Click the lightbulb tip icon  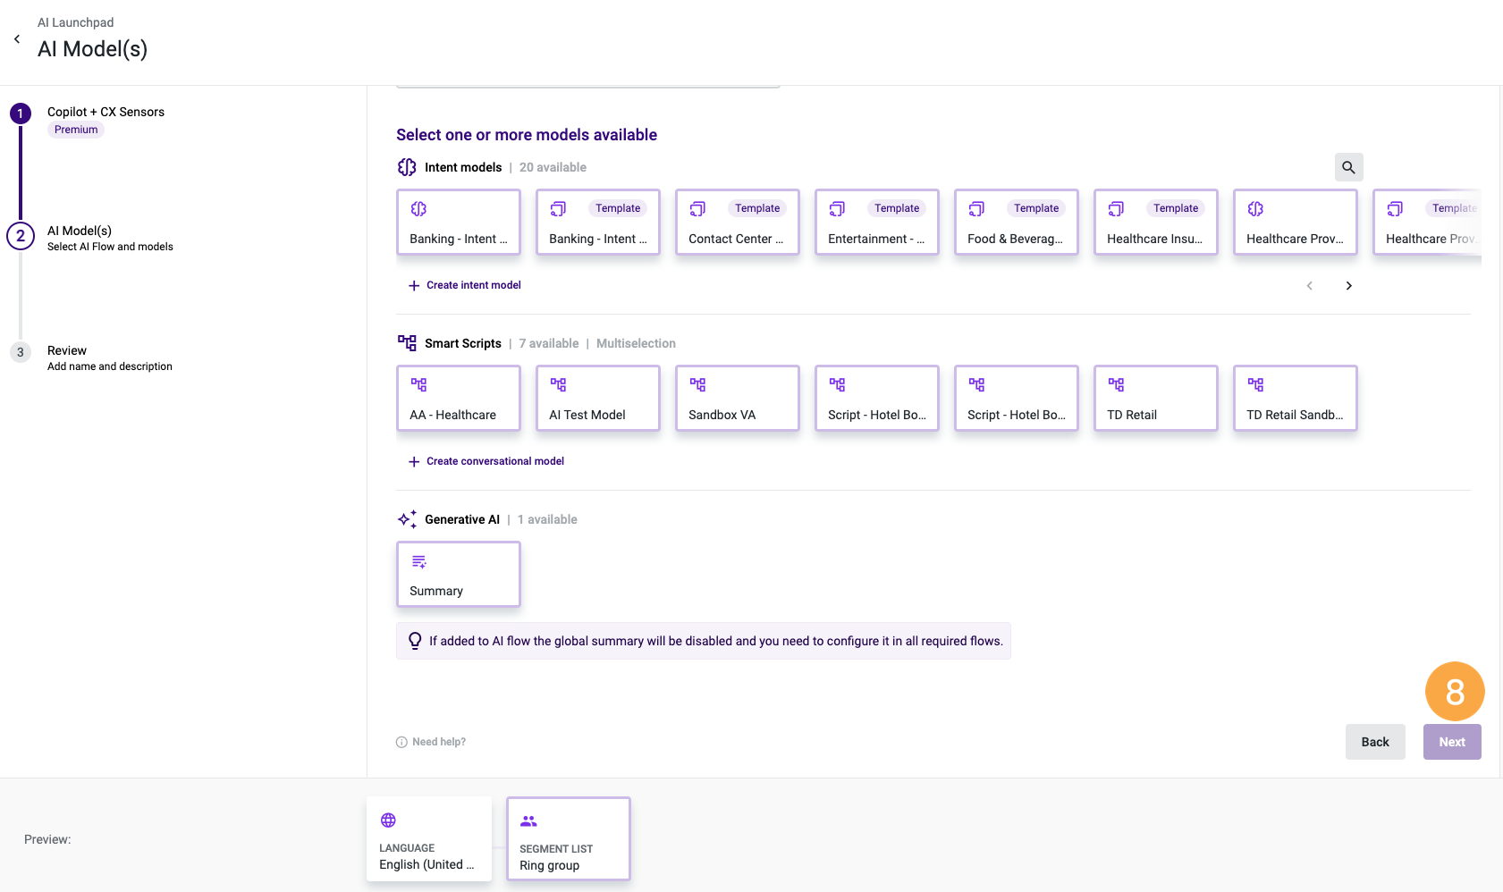pyautogui.click(x=415, y=640)
